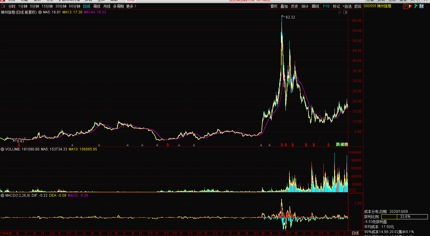This screenshot has width=430, height=236.
Task: Click the +自选 add to watchlist button
Action: tap(347, 6)
